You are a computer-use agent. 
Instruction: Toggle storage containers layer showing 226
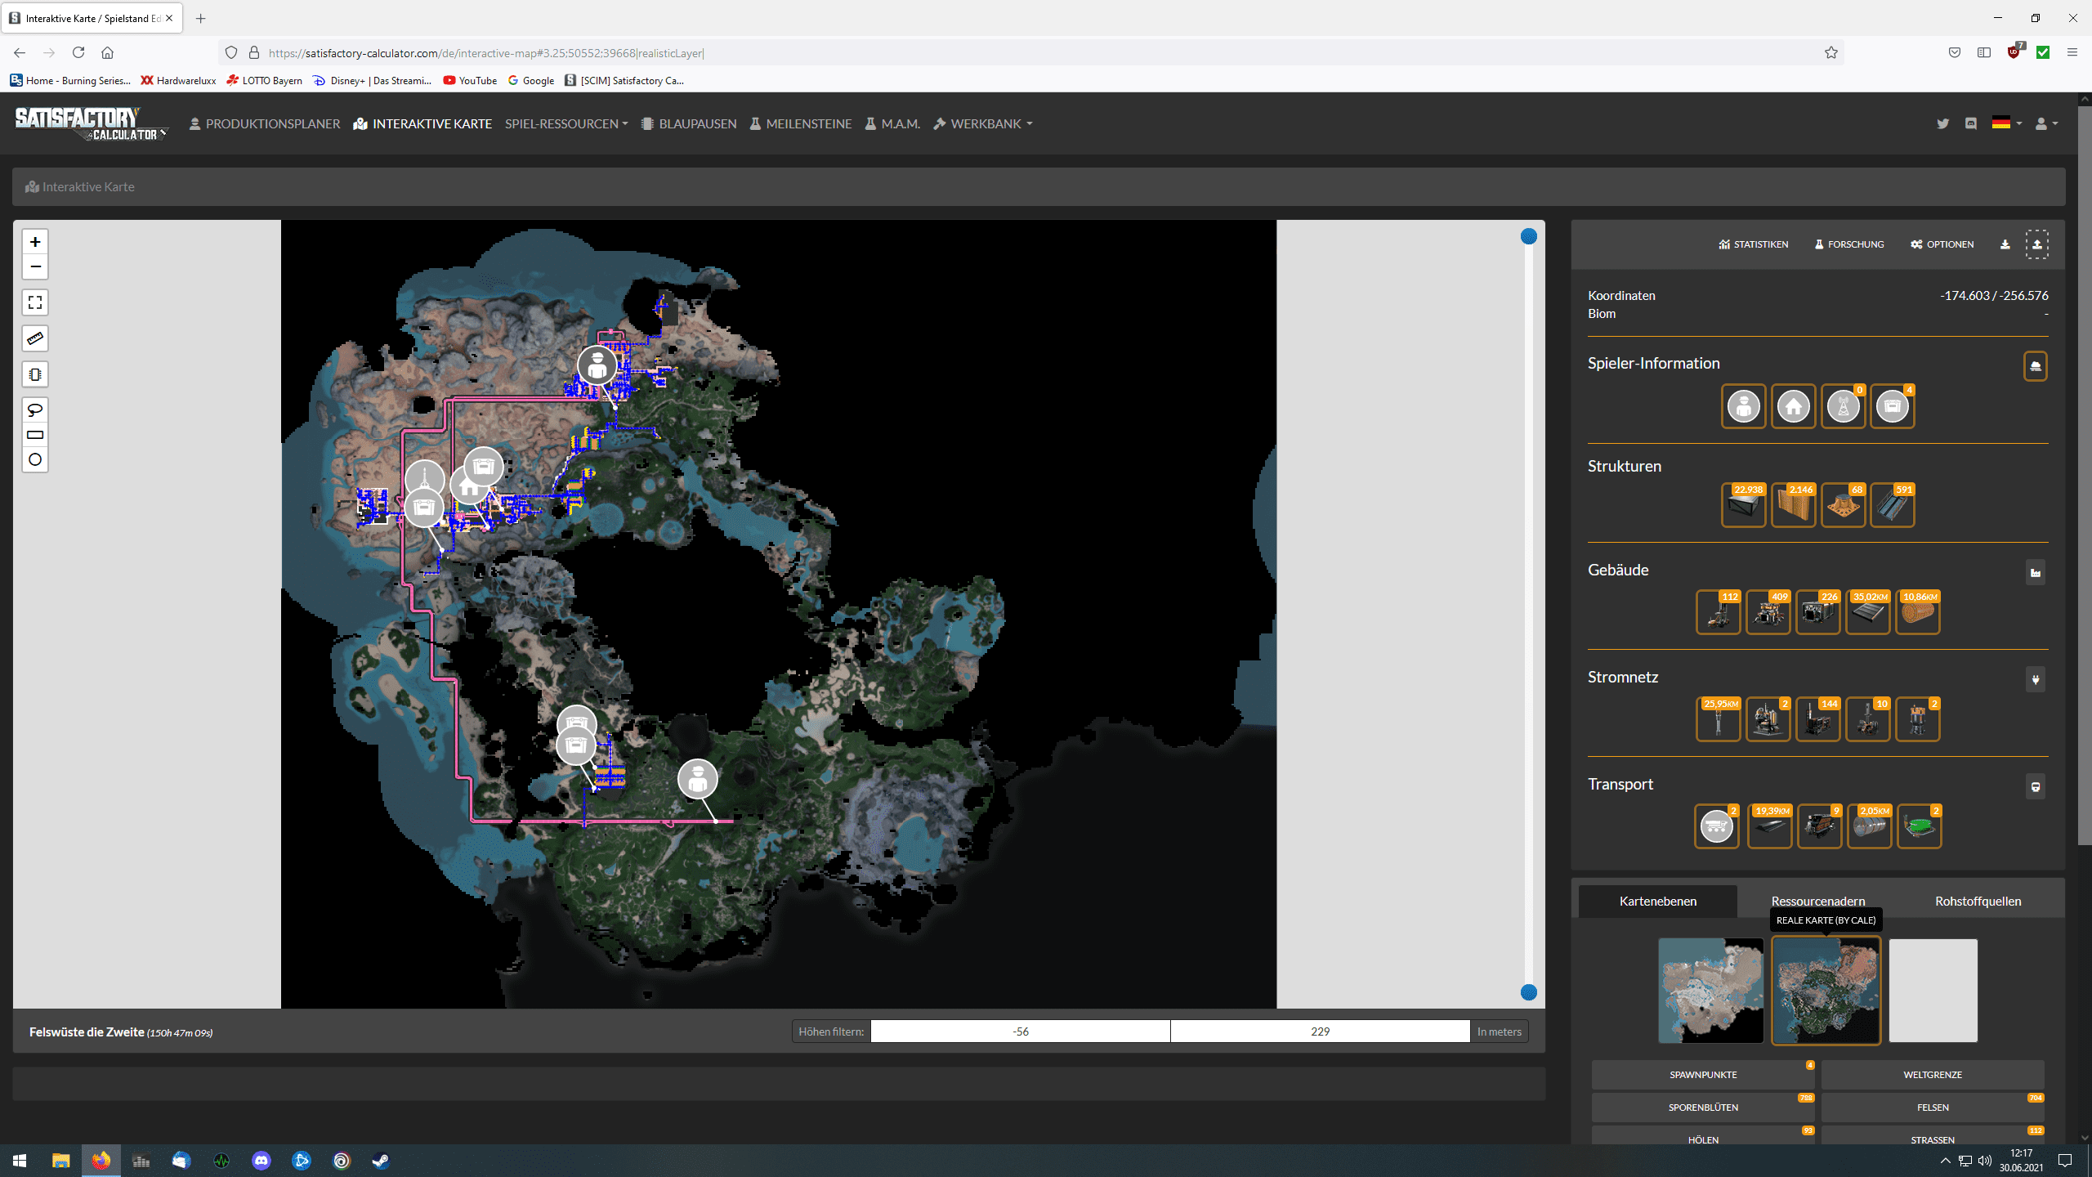[x=1818, y=612]
